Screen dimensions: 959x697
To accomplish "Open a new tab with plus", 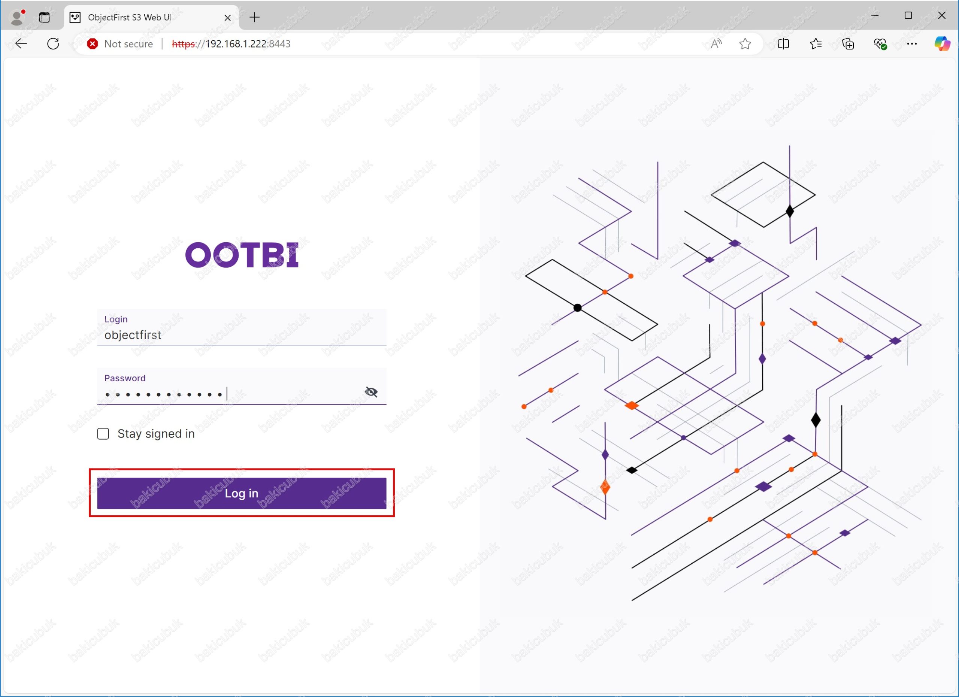I will click(255, 17).
